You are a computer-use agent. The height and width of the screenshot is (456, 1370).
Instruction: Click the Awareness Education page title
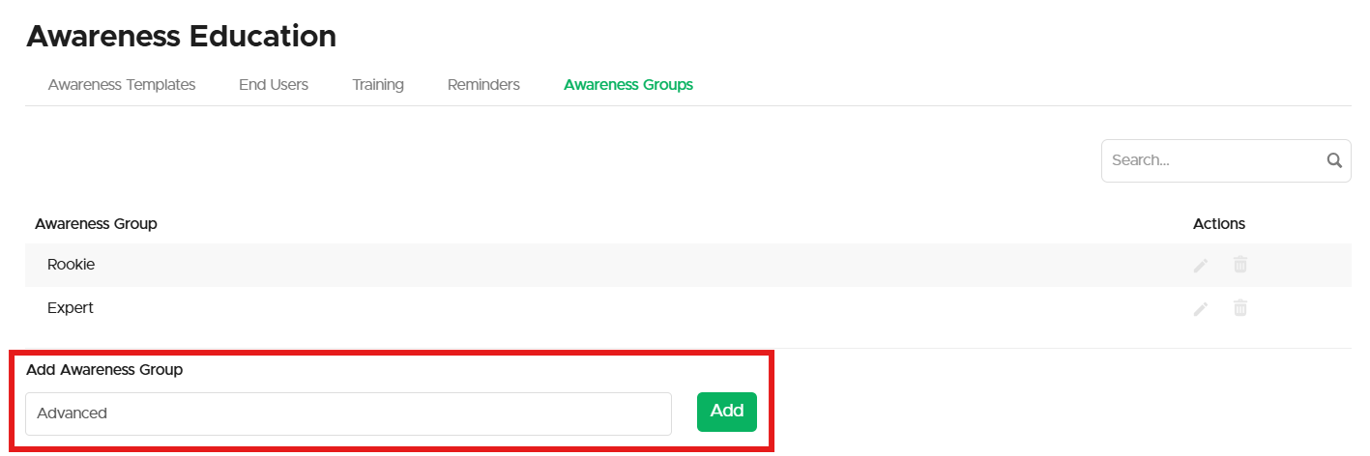coord(182,37)
